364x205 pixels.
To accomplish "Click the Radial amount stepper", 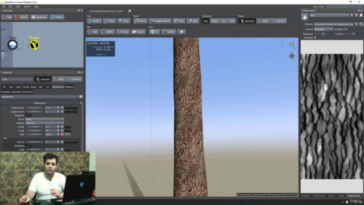I will click(x=58, y=108).
